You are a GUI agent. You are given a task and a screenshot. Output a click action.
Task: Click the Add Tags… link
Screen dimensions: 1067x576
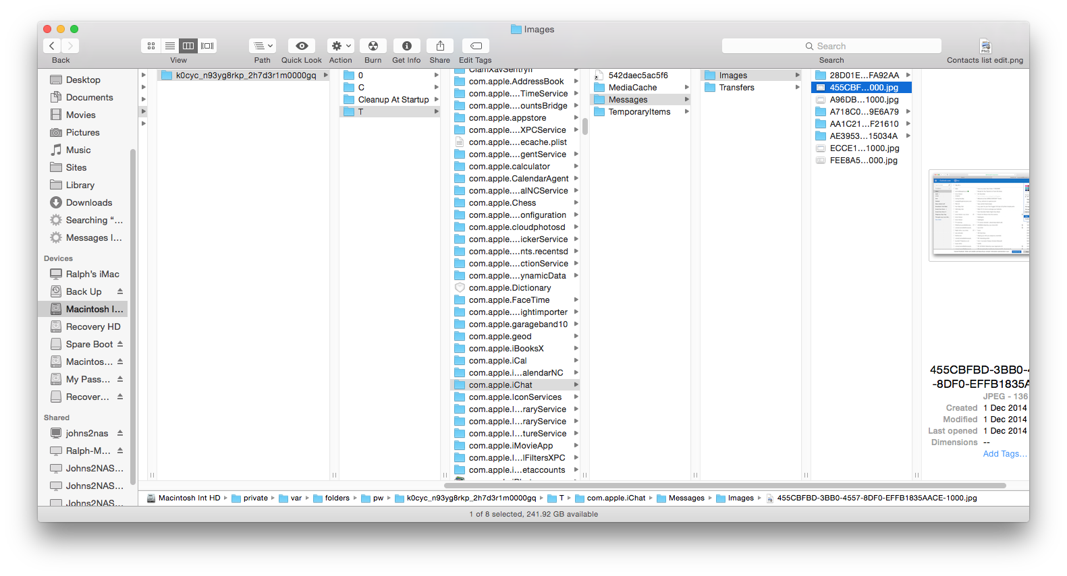pyautogui.click(x=1005, y=453)
